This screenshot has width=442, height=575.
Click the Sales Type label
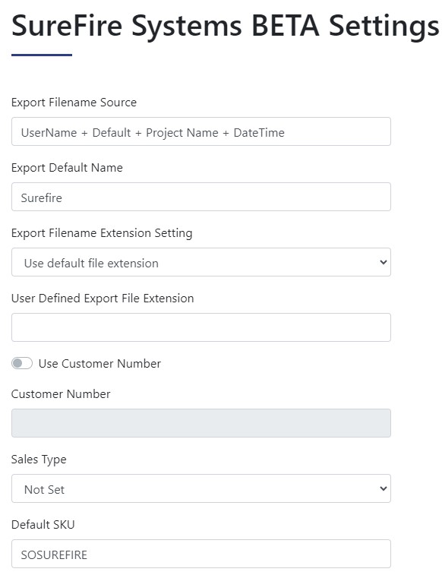[39, 460]
